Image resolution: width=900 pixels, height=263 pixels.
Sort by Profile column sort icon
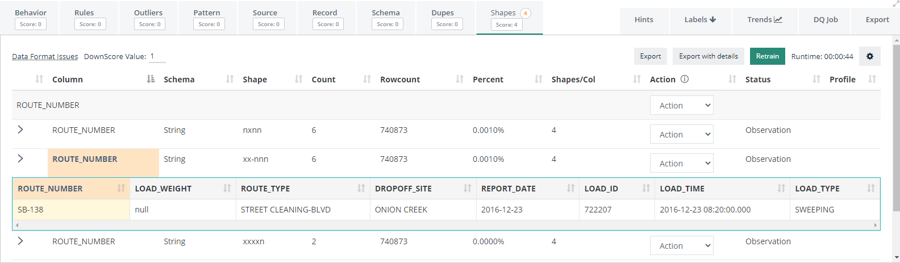(872, 79)
